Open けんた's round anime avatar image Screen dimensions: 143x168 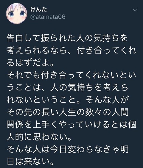[x=17, y=13]
